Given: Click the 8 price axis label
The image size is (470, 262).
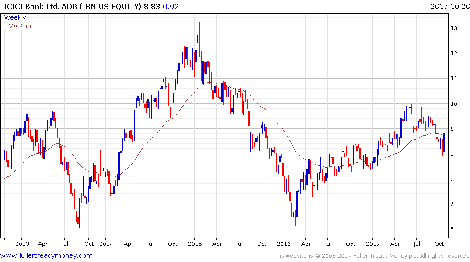Looking at the screenshot, I should pos(452,154).
